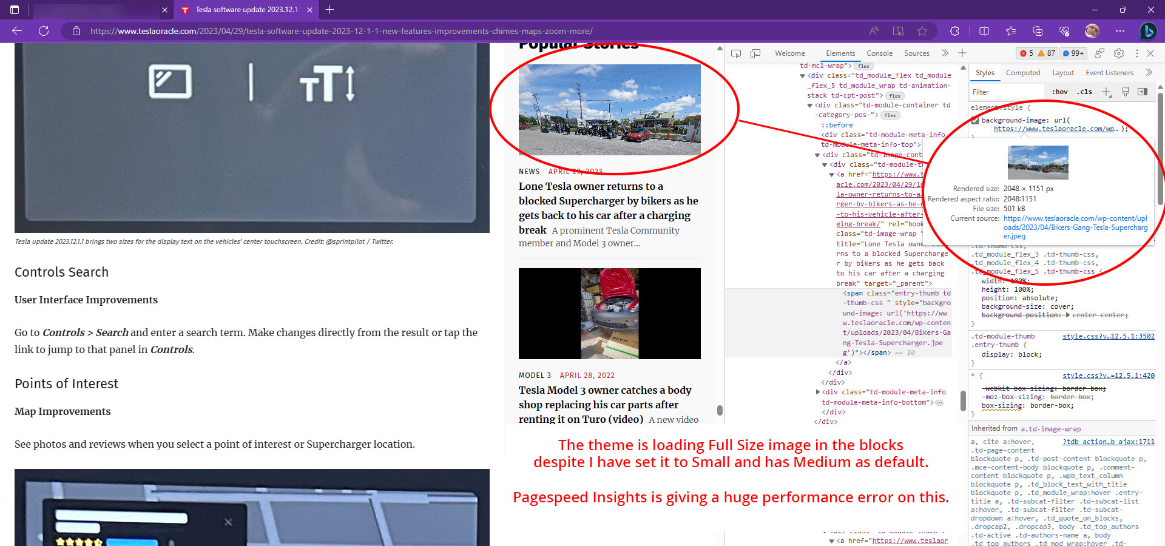Expand the td-module-meta-info-bottom div node

(x=817, y=393)
